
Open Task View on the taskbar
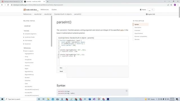pos(44,99)
